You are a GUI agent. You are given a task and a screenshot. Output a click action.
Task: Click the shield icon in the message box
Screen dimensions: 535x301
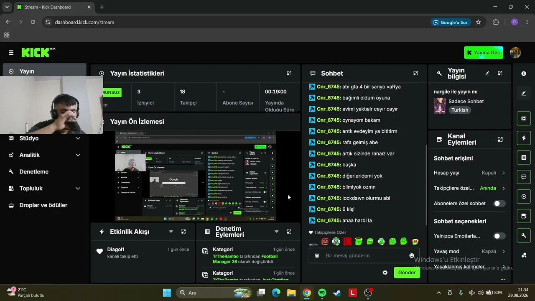pyautogui.click(x=317, y=255)
